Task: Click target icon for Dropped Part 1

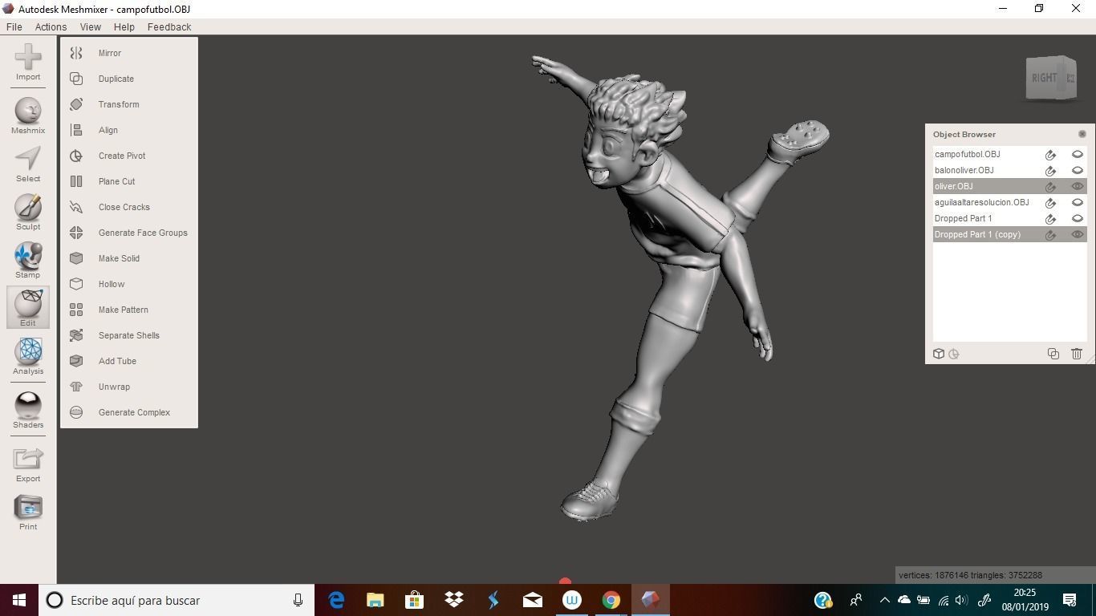Action: point(1050,219)
